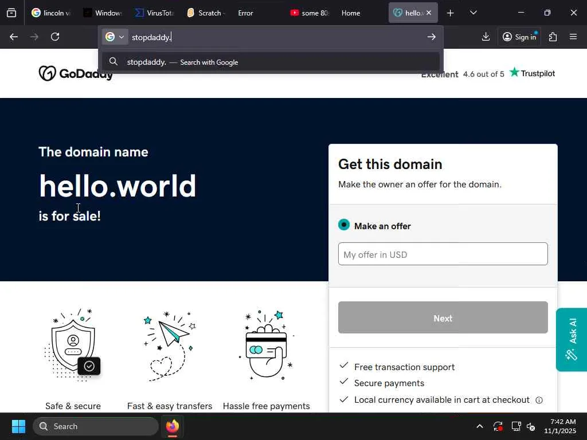Click the Go arrow in the address bar
This screenshot has height=440, width=587.
tap(431, 37)
